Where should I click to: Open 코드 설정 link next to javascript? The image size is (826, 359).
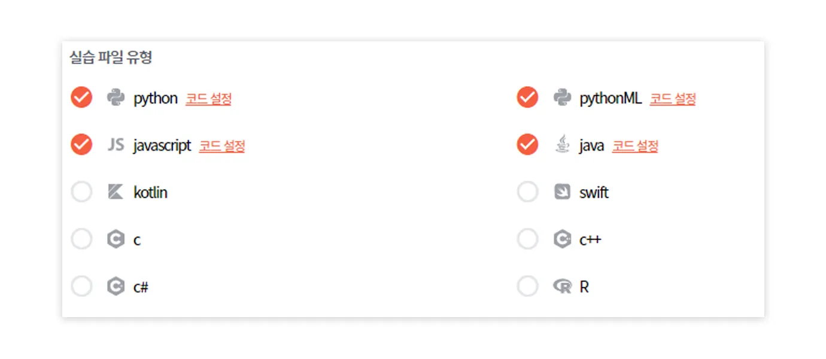[222, 146]
